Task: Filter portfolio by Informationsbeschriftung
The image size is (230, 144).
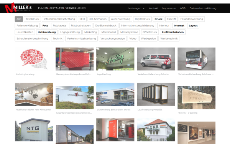Action: point(59,19)
